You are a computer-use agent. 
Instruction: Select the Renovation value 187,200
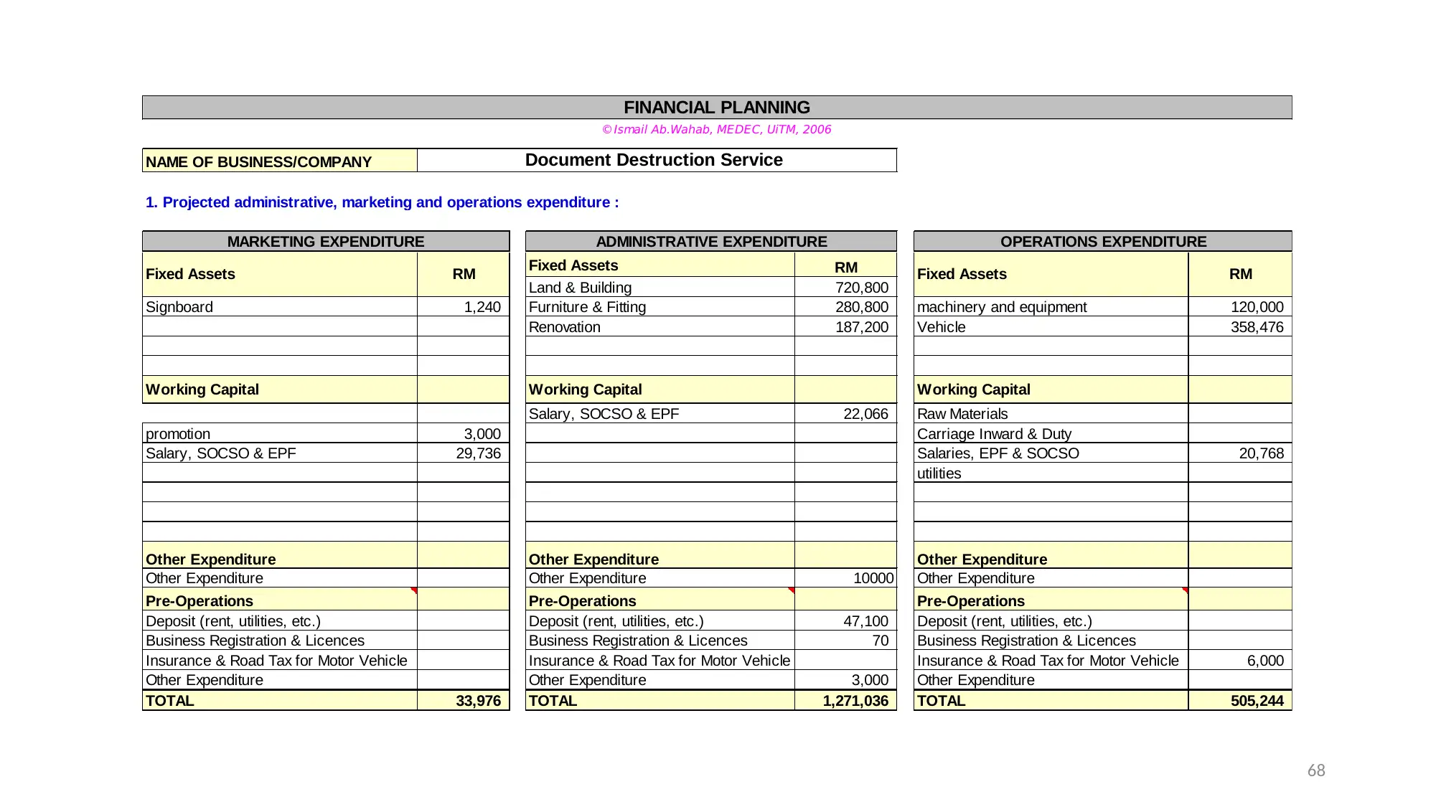[x=861, y=327]
